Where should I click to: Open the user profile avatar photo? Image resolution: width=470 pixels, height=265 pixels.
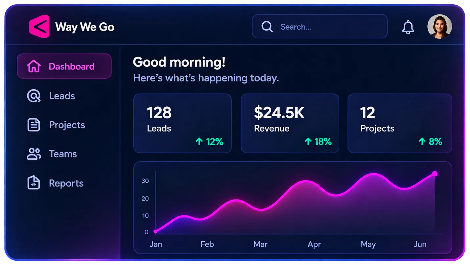pyautogui.click(x=439, y=27)
